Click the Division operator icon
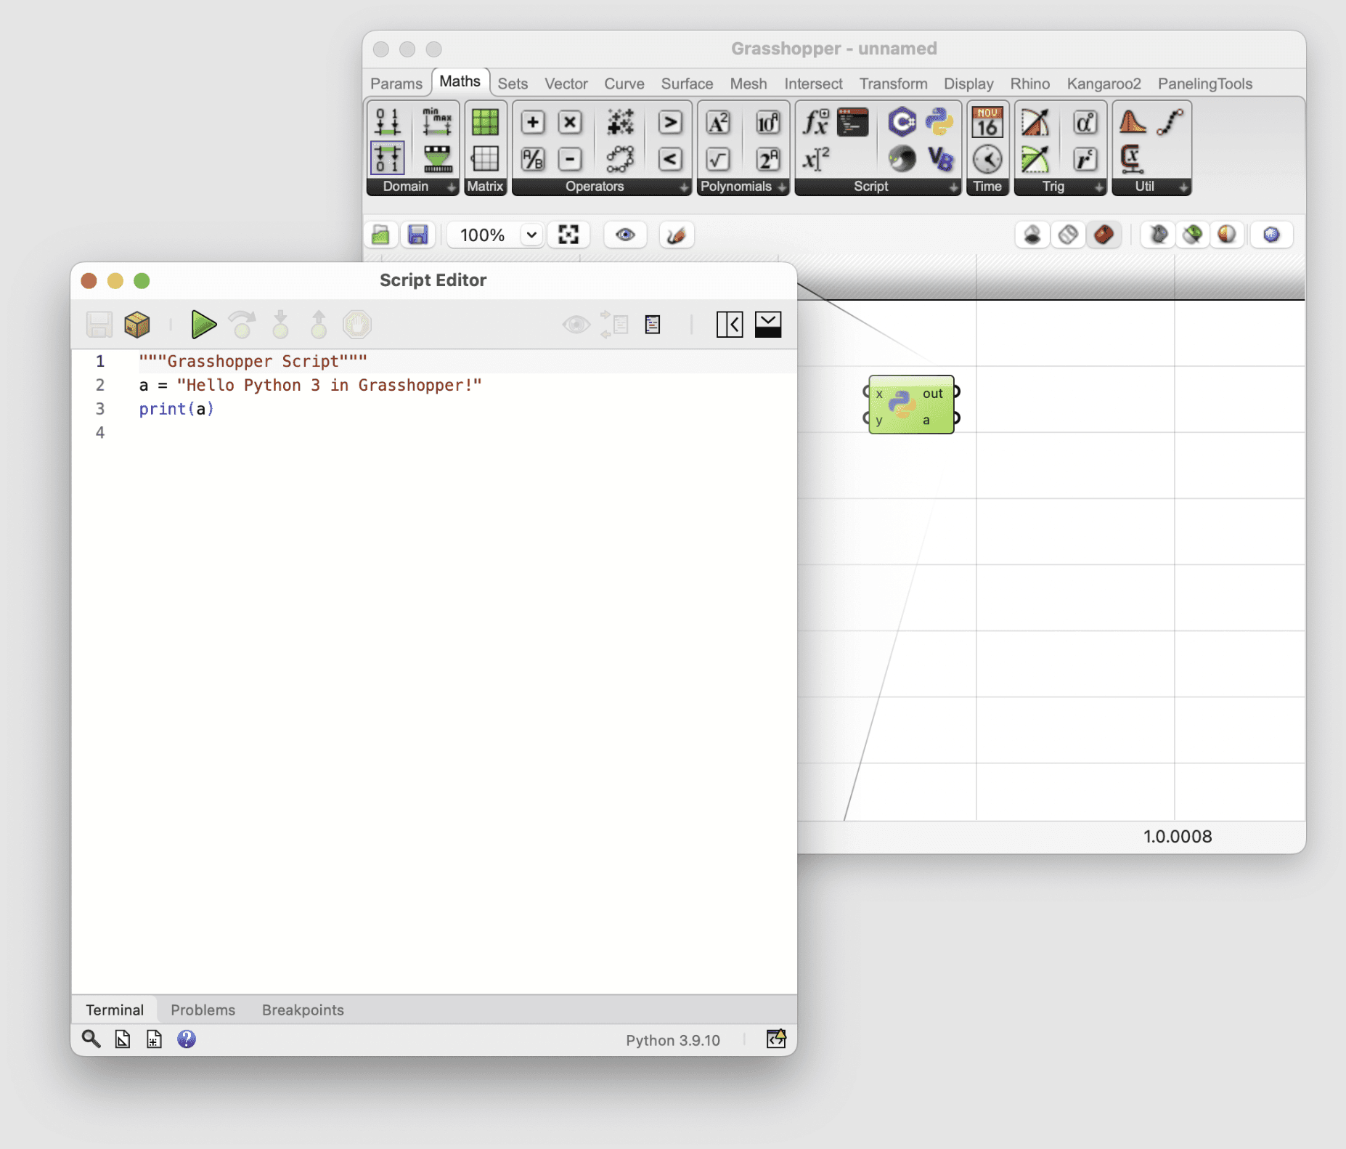Screen dimensions: 1346x1149 (532, 158)
